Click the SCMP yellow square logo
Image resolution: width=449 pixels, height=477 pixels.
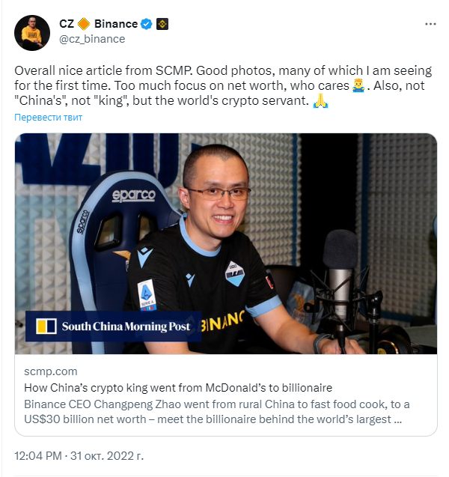point(46,326)
